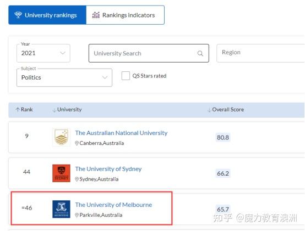The width and height of the screenshot is (305, 231).
Task: Click the chart icon on Rankings indicators tab
Action: (x=96, y=15)
